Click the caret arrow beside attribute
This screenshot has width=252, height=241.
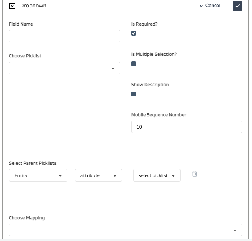pos(115,176)
